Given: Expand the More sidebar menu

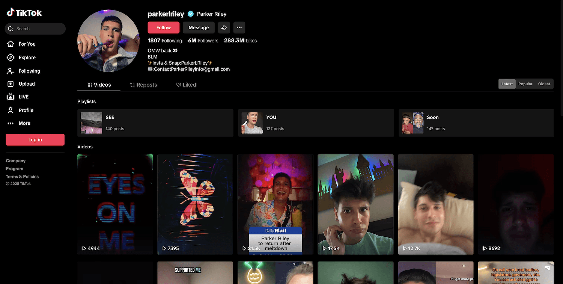Looking at the screenshot, I should point(24,123).
